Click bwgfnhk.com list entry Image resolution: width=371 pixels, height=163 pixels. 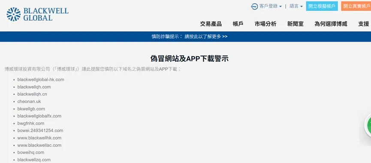click(x=31, y=124)
